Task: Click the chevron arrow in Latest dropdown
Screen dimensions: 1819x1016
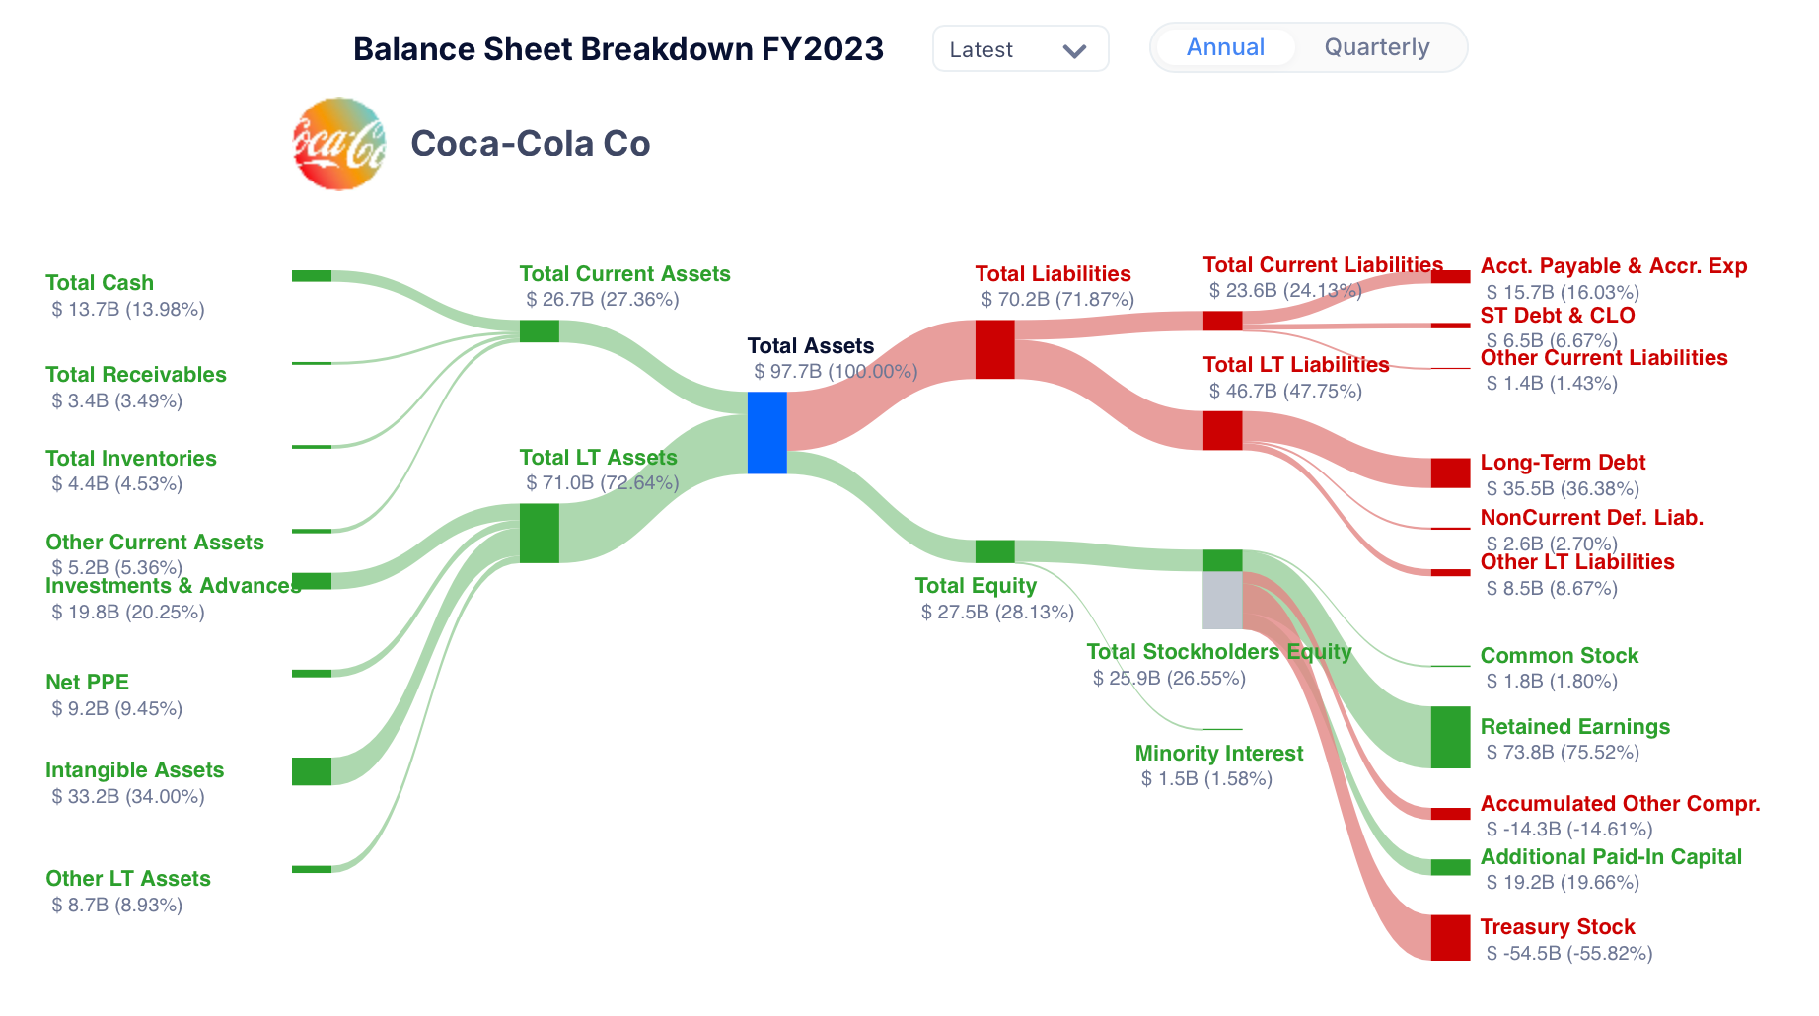Action: pyautogui.click(x=1074, y=50)
